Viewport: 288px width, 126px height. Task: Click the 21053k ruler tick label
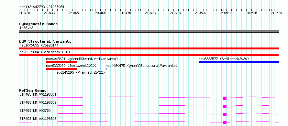coord(276,13)
